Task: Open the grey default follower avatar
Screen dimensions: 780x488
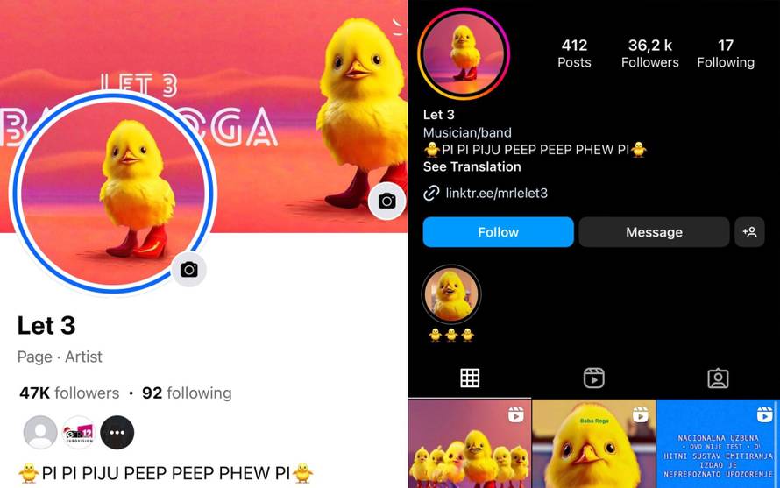Action: [40, 432]
